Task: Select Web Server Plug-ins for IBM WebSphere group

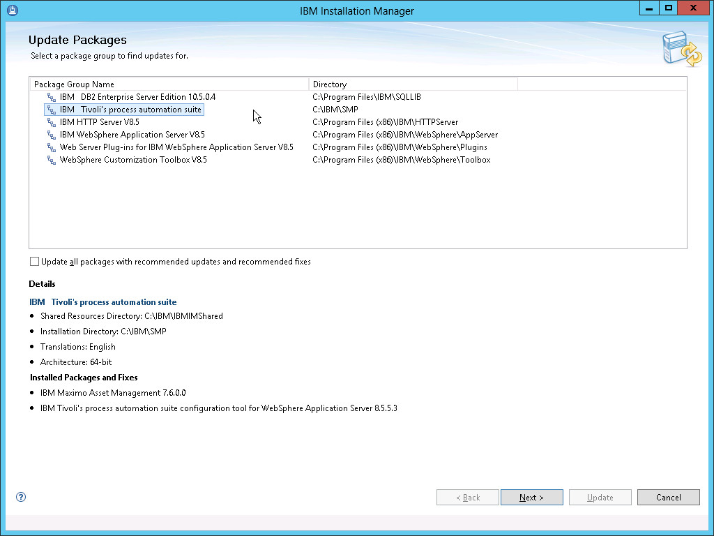Action: [176, 147]
